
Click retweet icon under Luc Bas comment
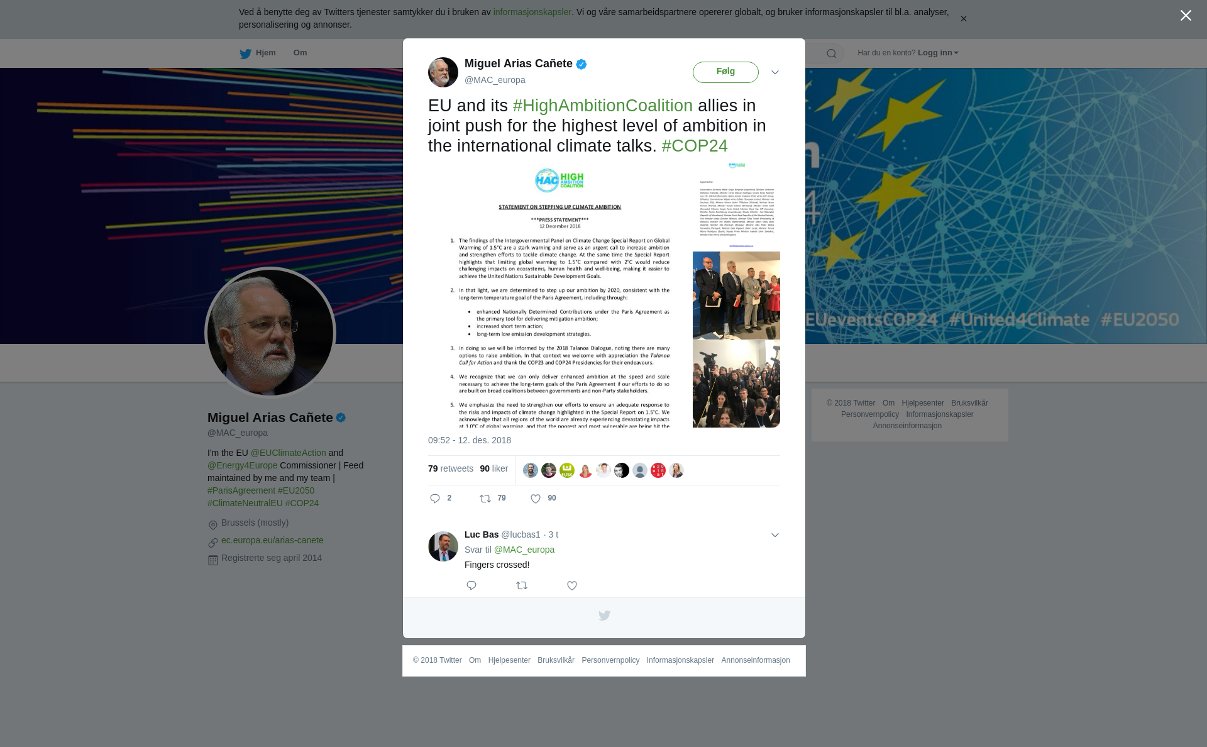coord(522,585)
